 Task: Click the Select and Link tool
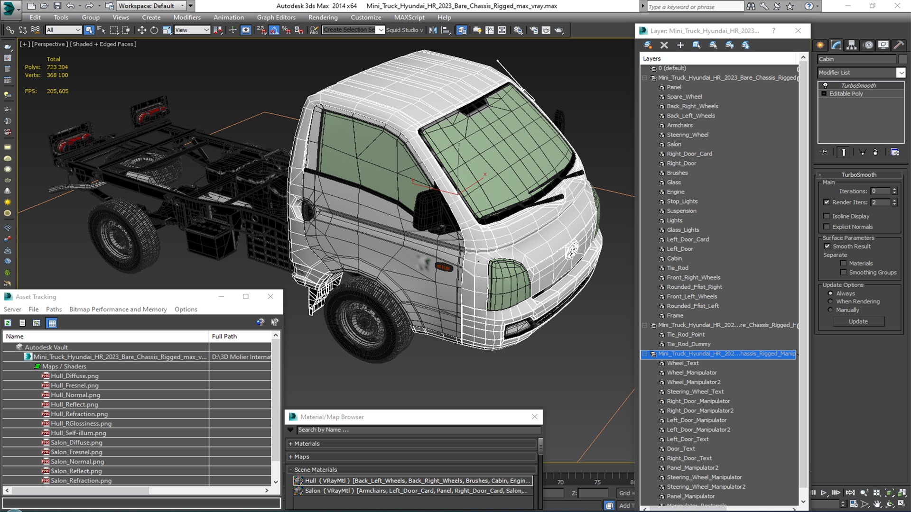10,30
